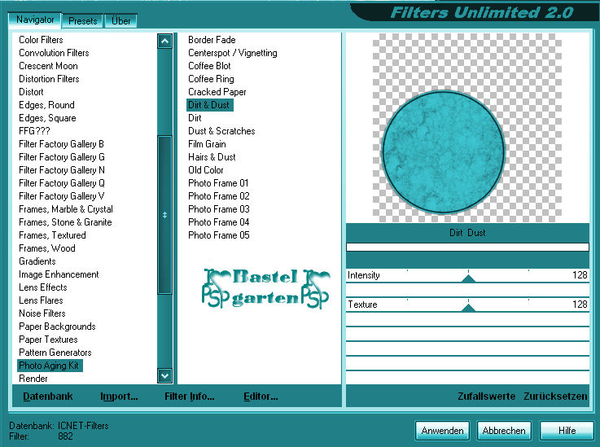
Task: Select the Edges, Round category
Action: 46,105
